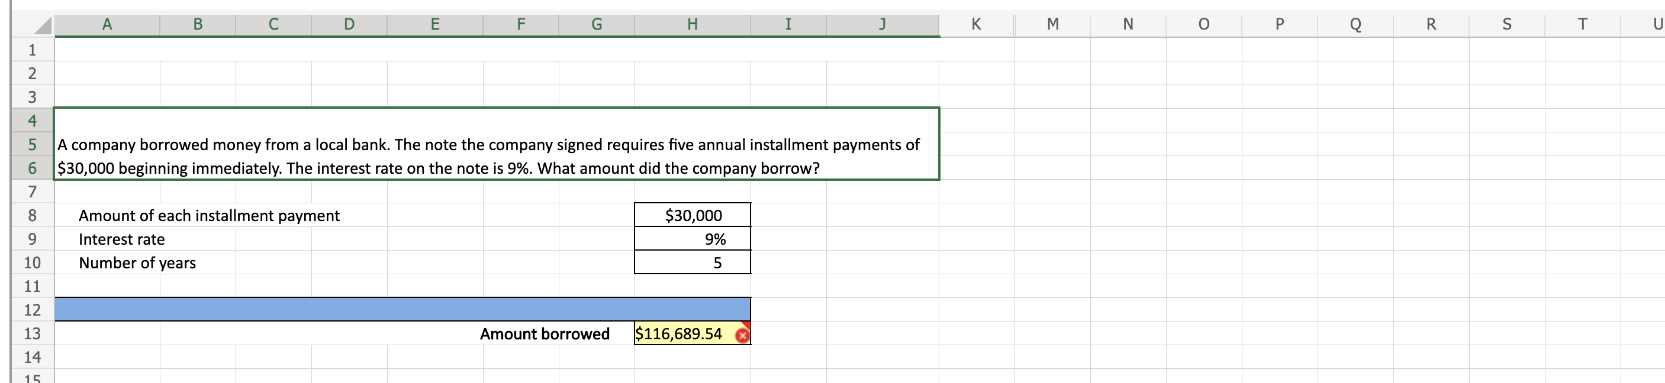This screenshot has height=383, width=1665.
Task: Select column F header
Action: pos(521,25)
